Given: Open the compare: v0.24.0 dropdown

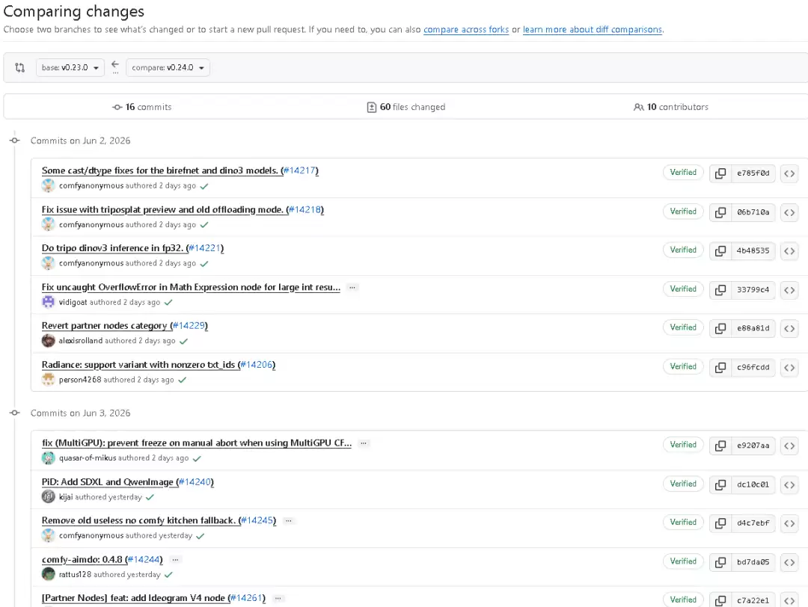Looking at the screenshot, I should point(168,67).
